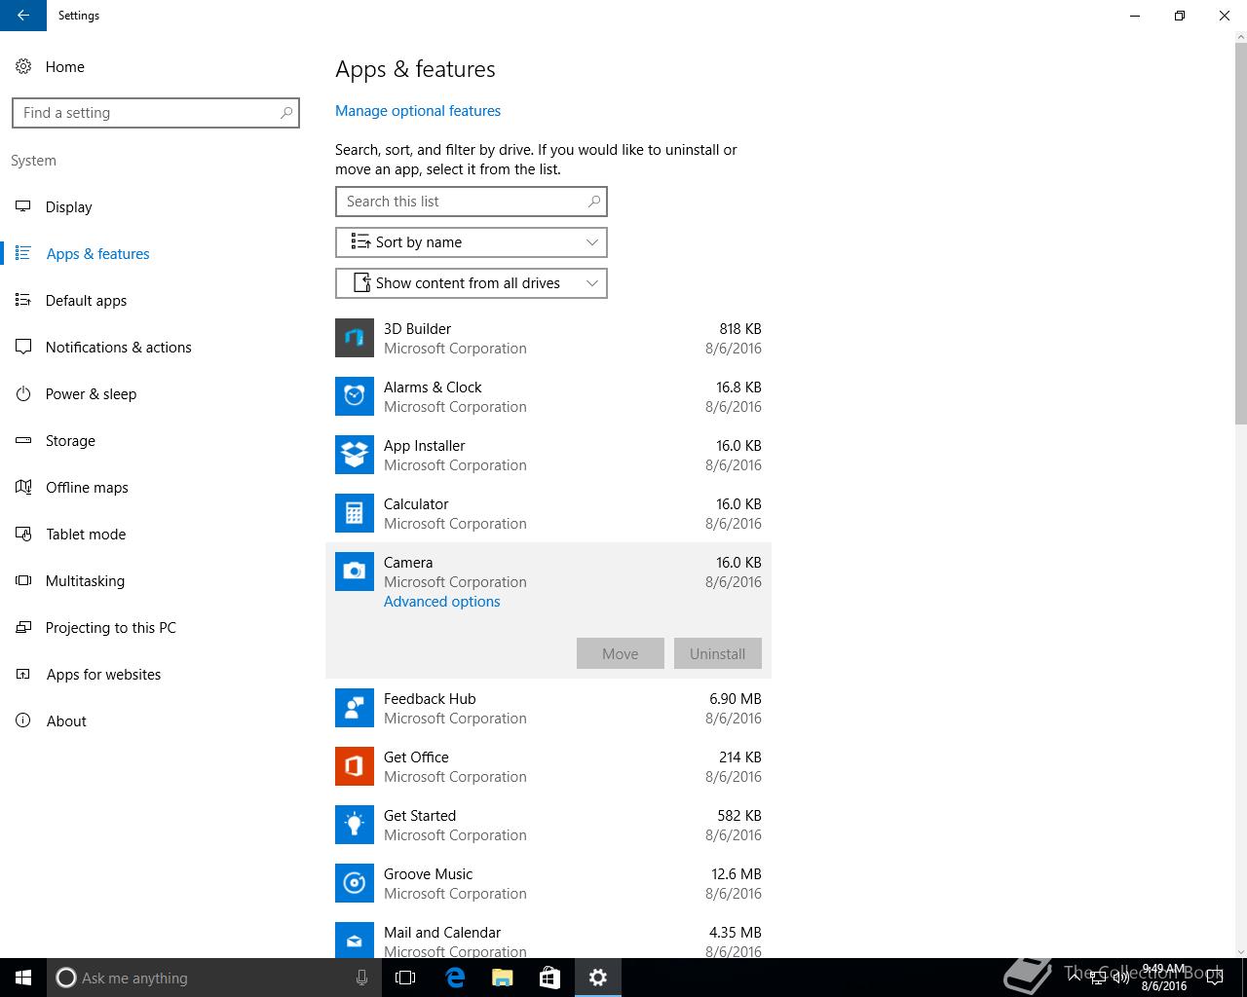
Task: Open Projecting to this PC
Action: point(156,628)
